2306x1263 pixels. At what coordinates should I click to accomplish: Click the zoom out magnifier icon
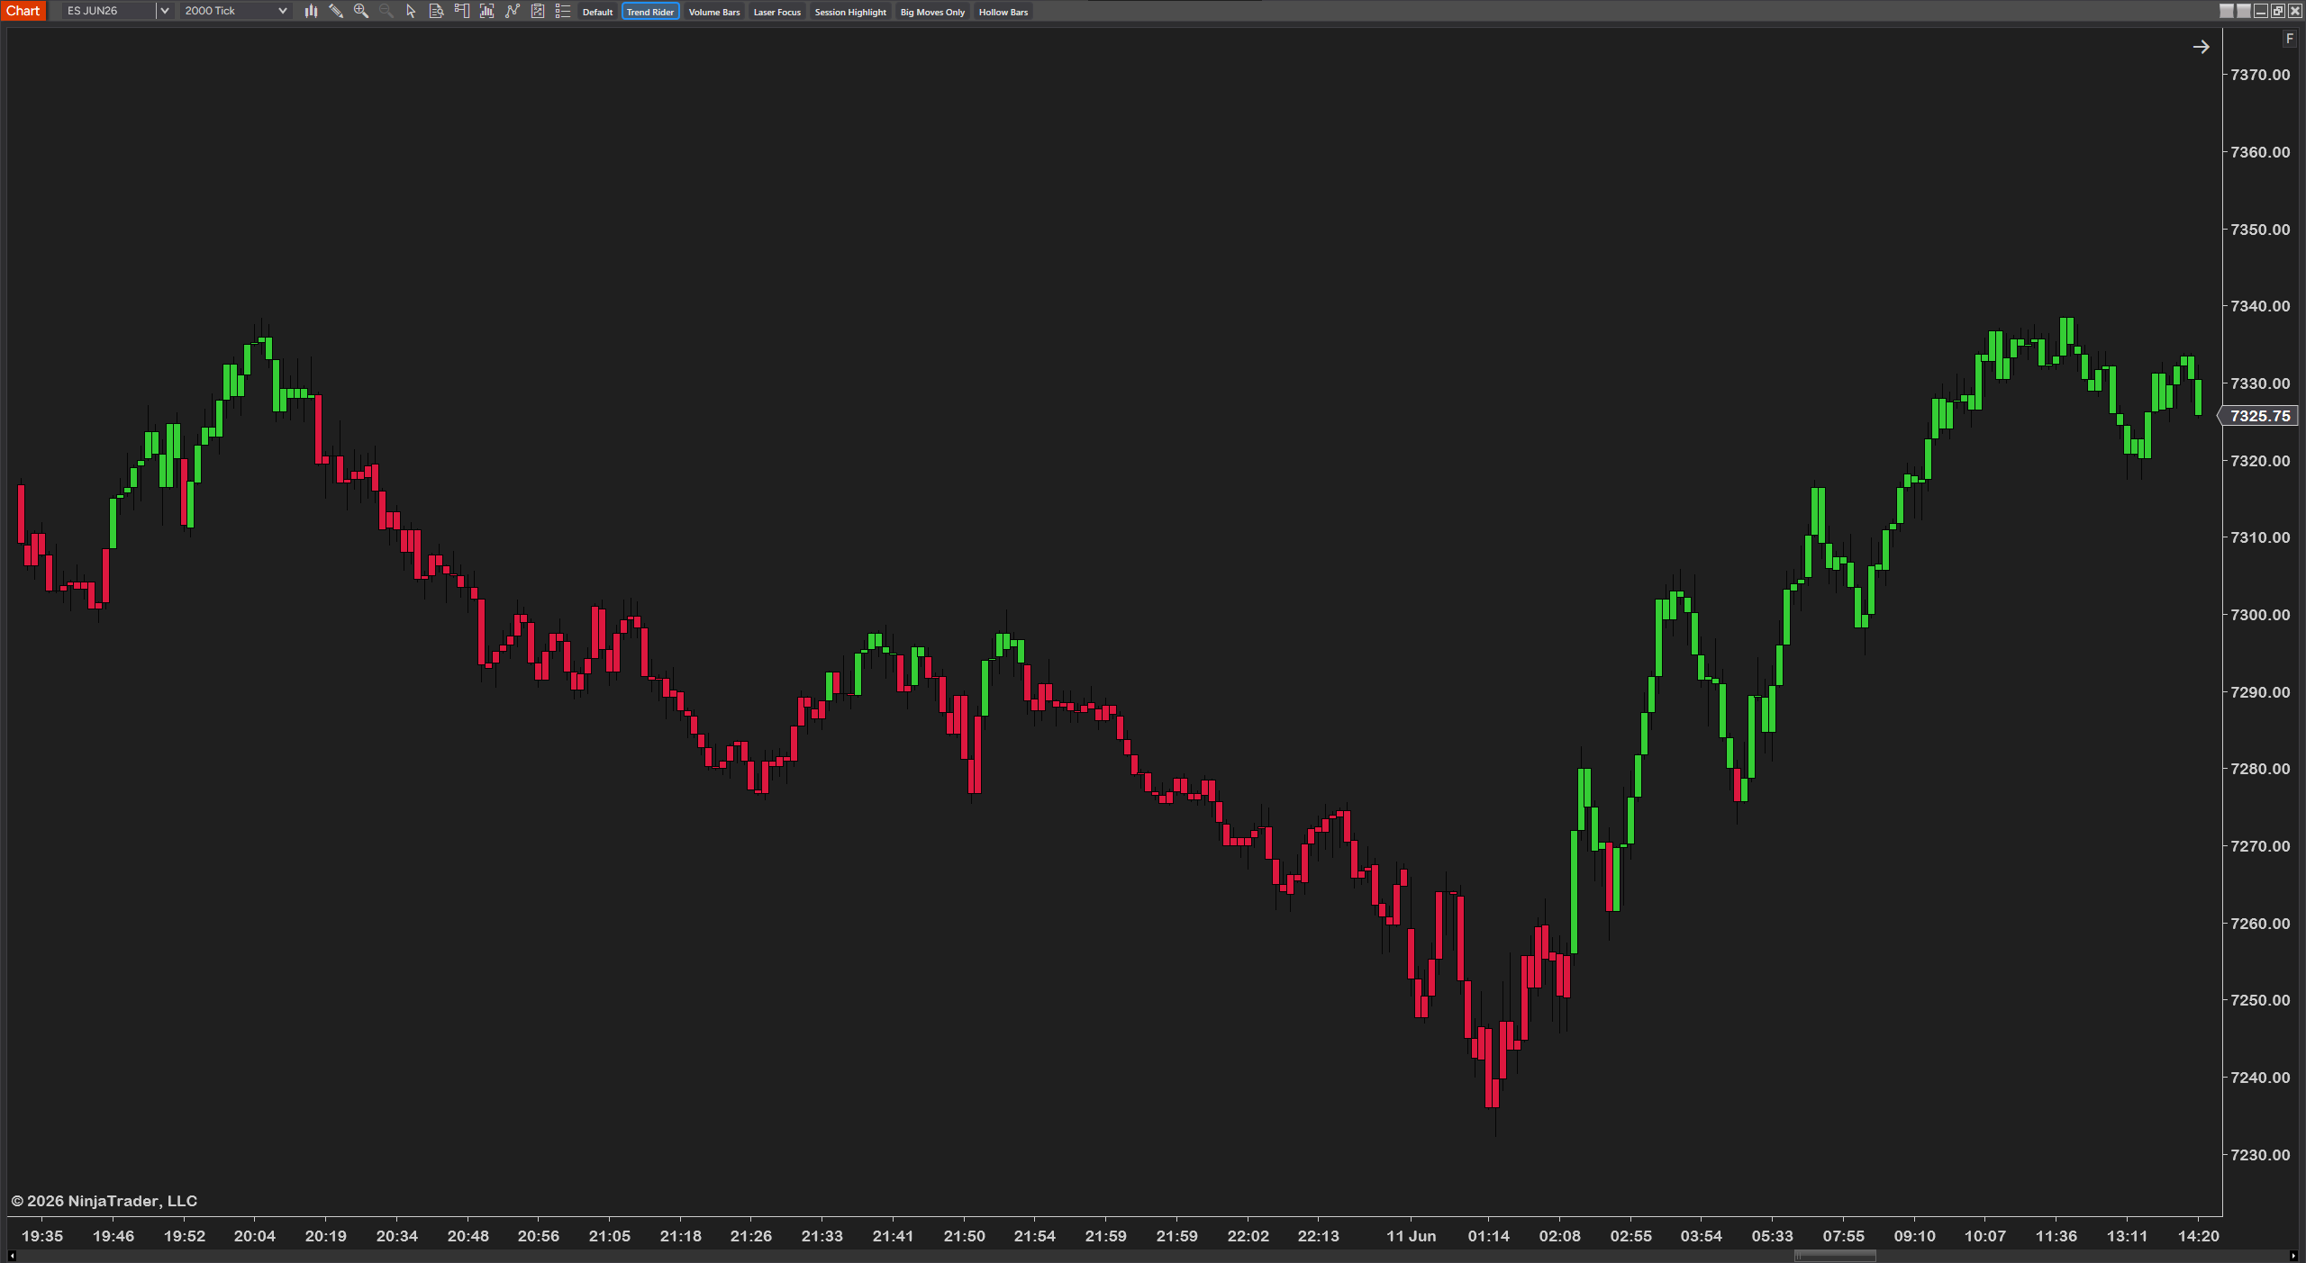[386, 12]
